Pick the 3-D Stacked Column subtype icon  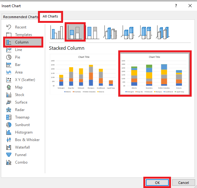pyautogui.click(x=128, y=32)
